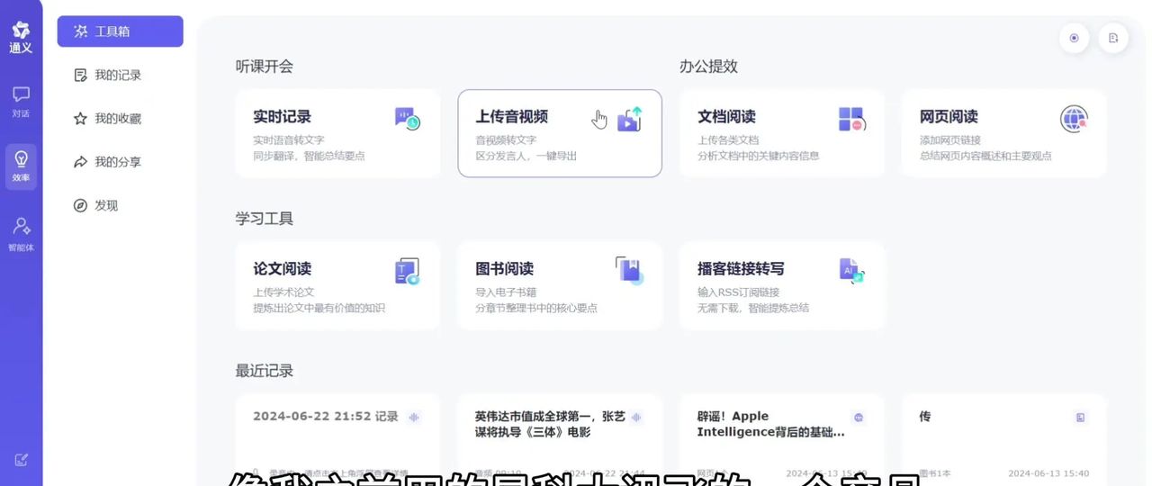Click the 学习工具 section heading

(265, 218)
